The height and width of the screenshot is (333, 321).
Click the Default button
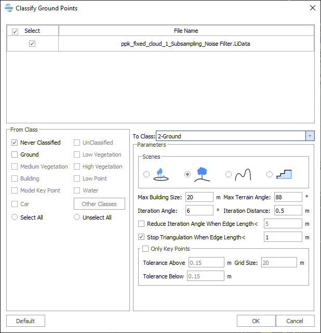click(25, 321)
